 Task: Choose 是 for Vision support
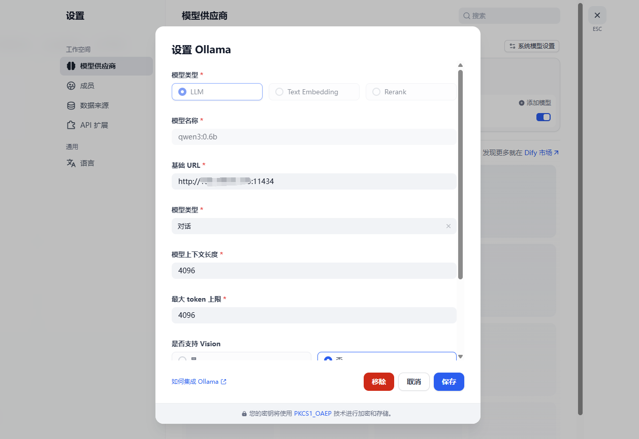coord(241,356)
